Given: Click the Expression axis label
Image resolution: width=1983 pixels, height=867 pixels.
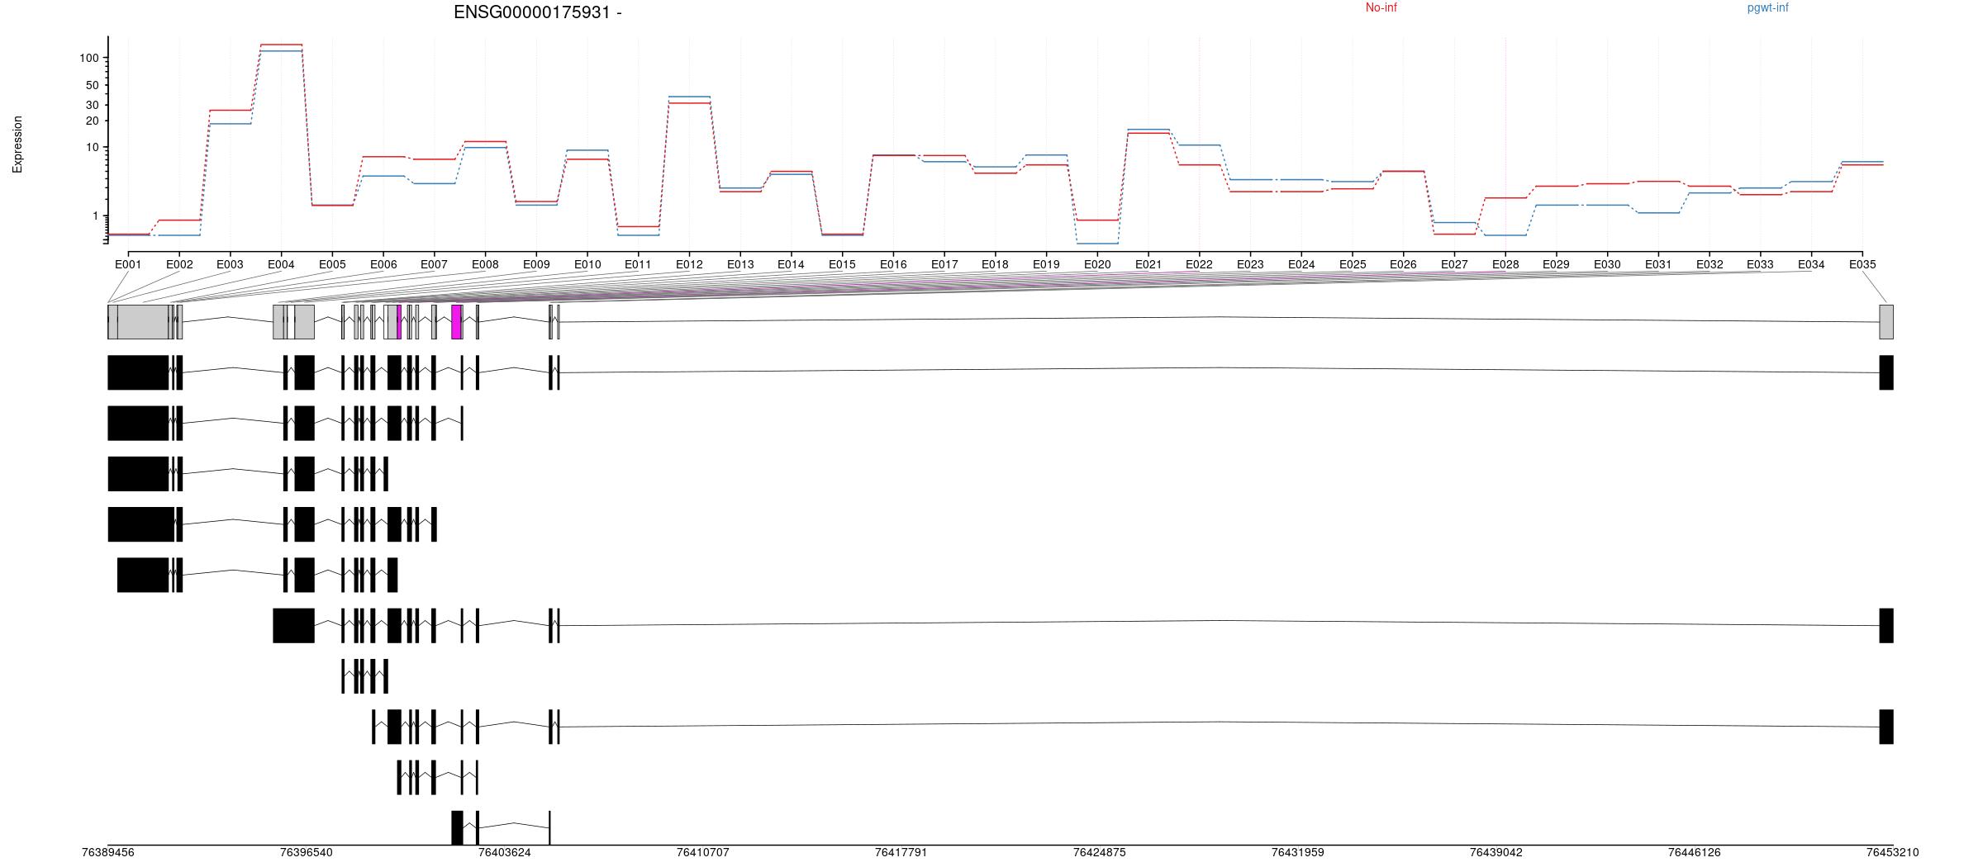Looking at the screenshot, I should [17, 144].
